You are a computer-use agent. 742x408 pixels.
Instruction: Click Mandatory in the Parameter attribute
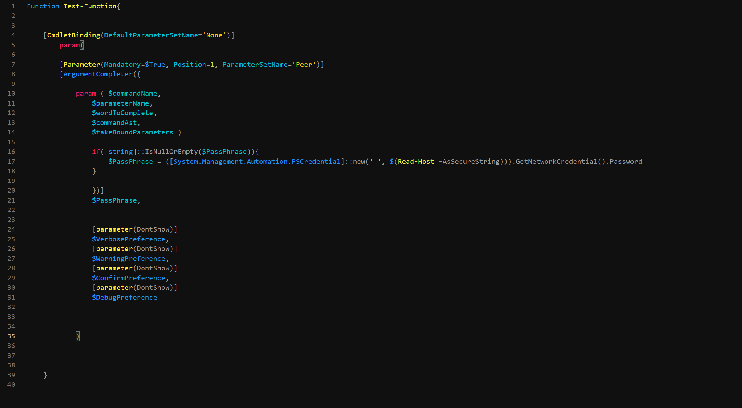click(122, 64)
